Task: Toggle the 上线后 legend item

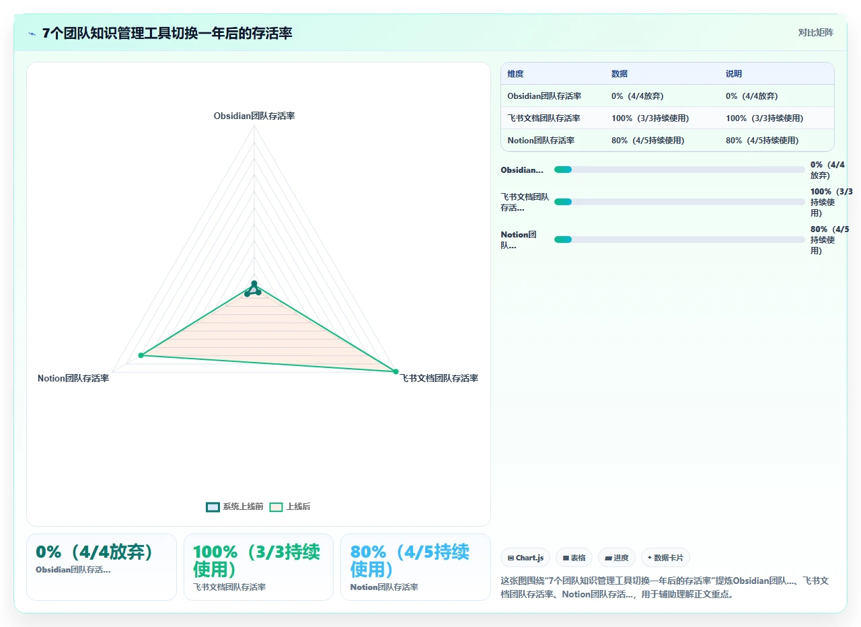Action: click(290, 507)
